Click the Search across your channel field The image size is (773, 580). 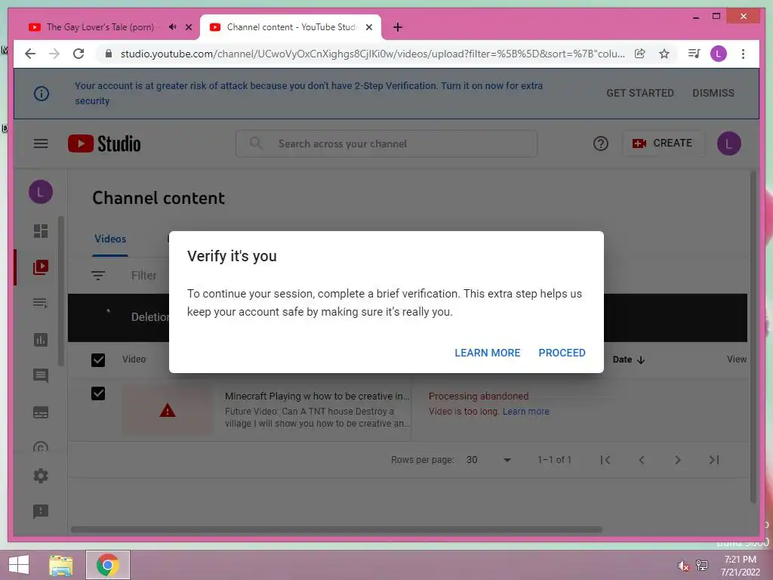(x=386, y=143)
